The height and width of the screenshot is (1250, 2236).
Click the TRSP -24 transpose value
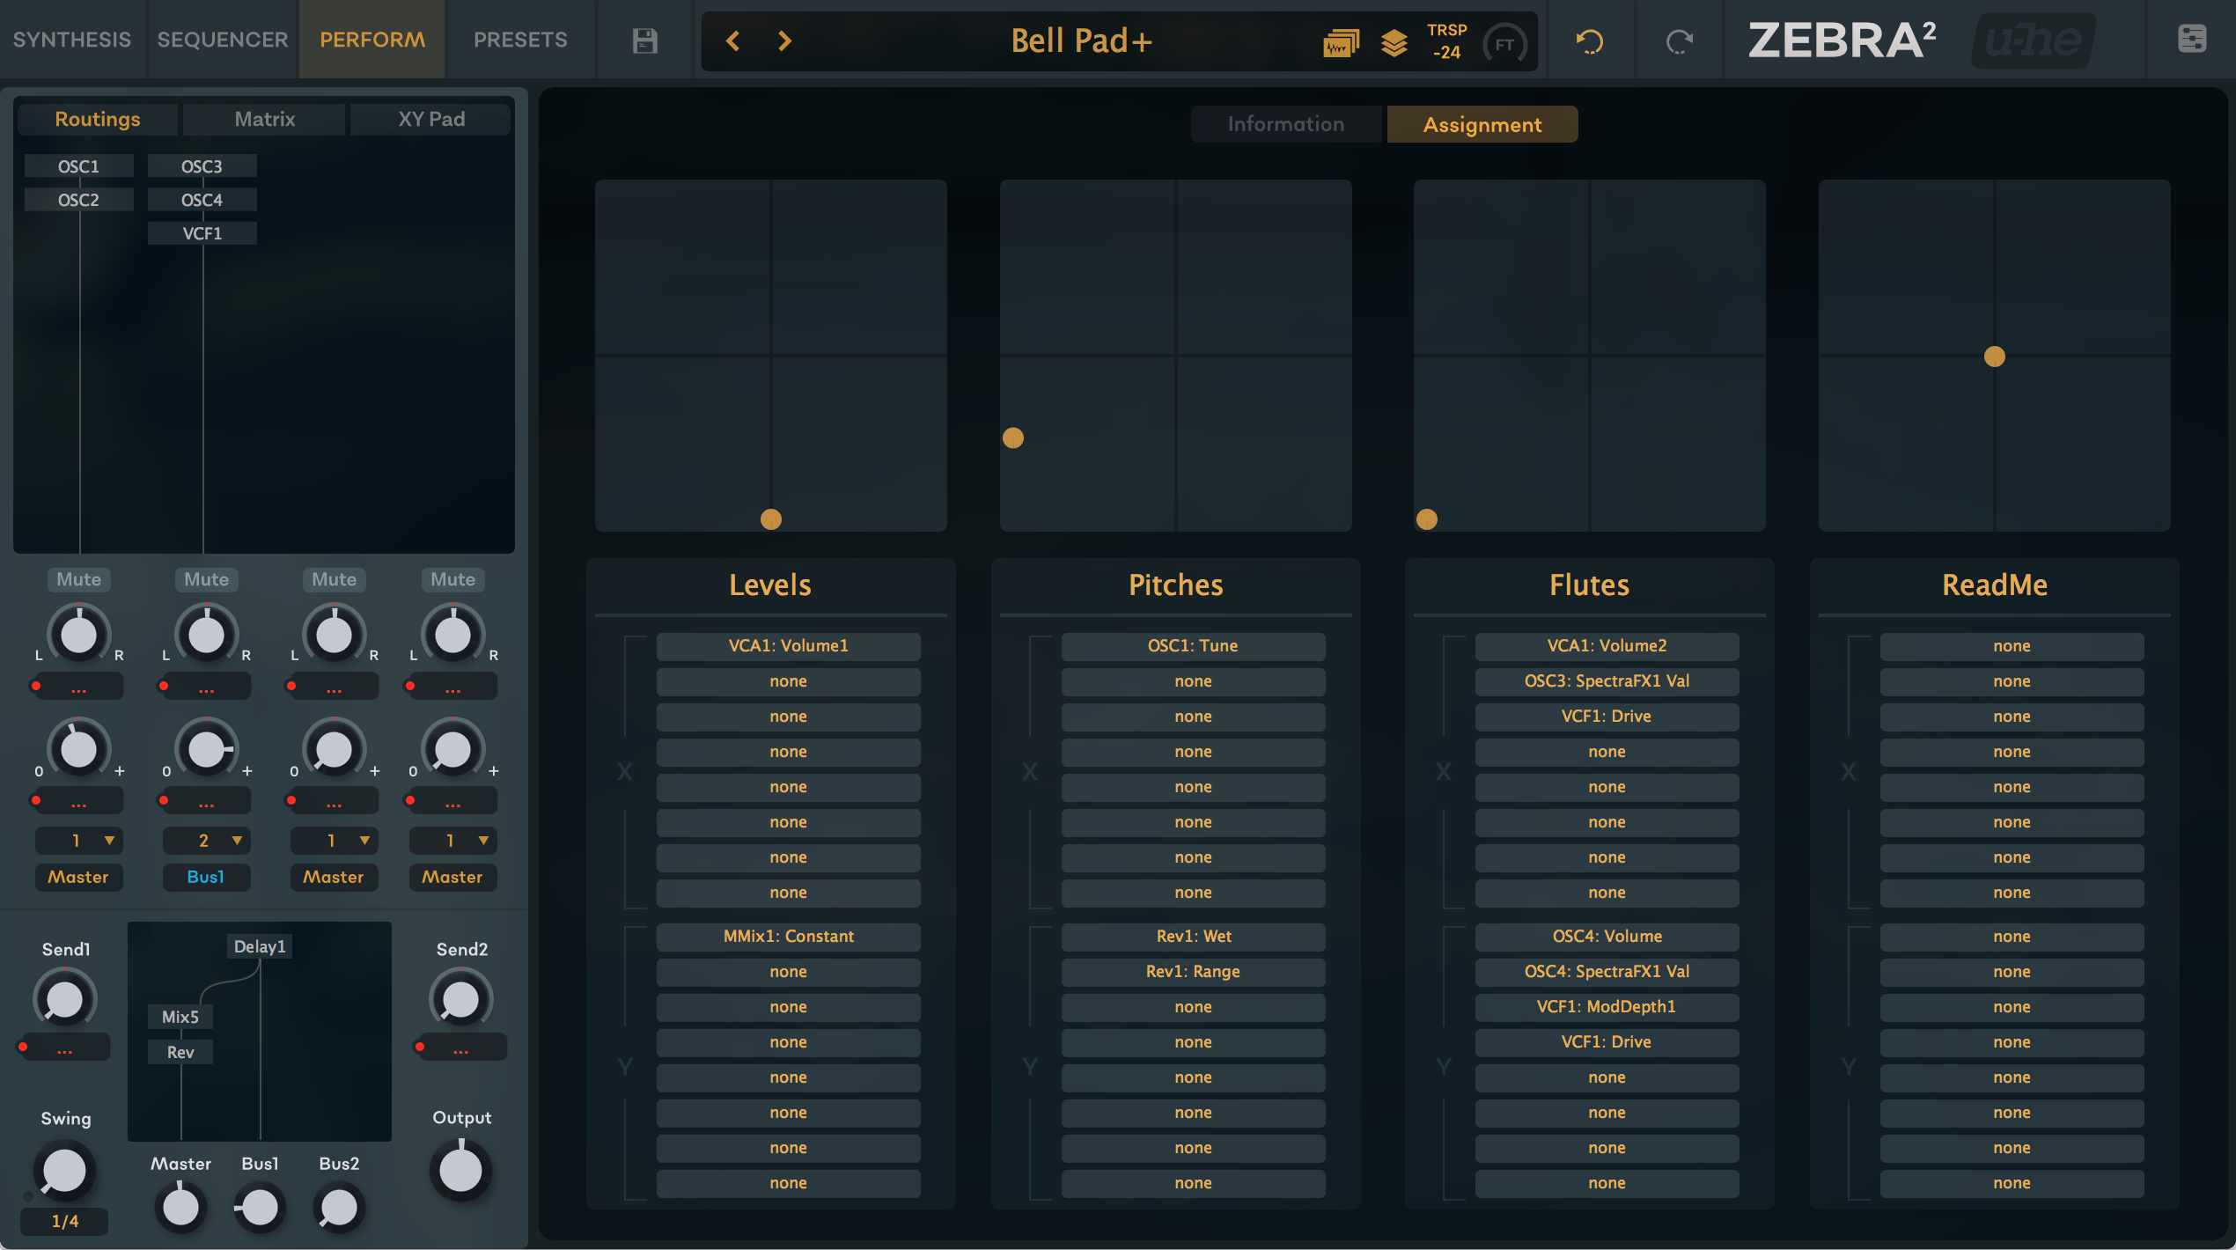1446,41
